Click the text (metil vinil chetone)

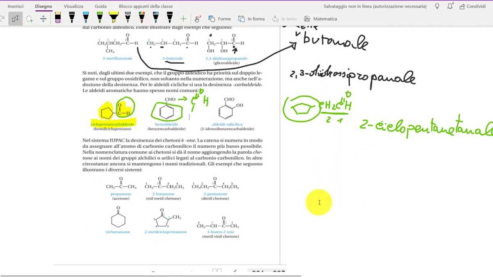[220, 236]
